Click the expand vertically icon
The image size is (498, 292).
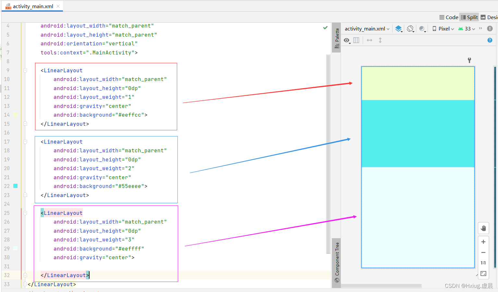pyautogui.click(x=380, y=40)
